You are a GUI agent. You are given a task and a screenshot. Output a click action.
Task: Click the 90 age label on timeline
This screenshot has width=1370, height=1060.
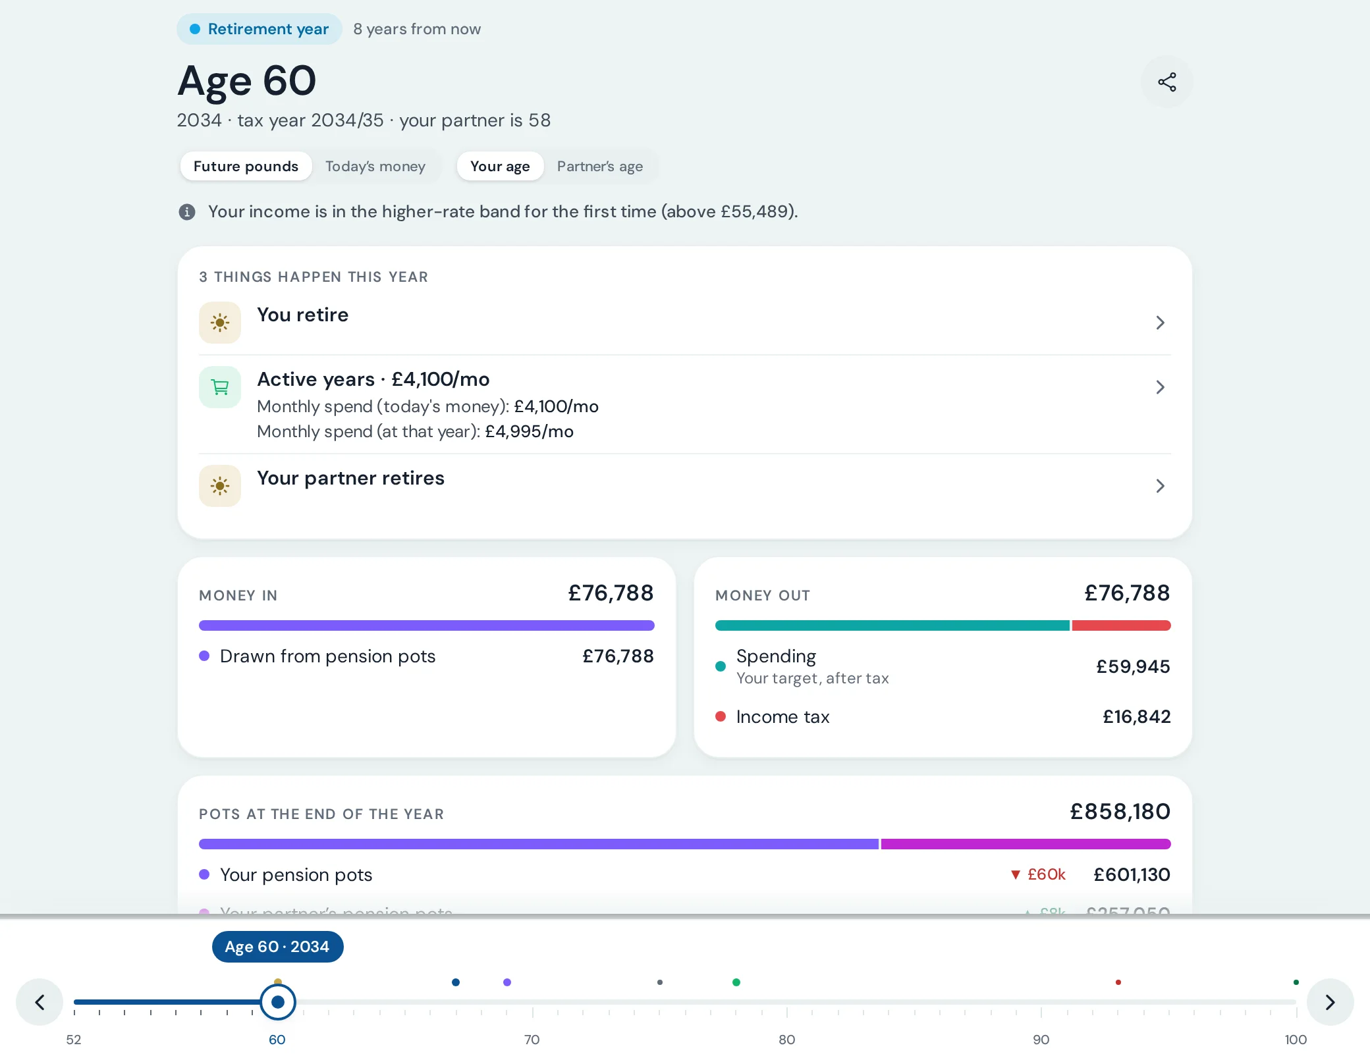point(1041,1040)
